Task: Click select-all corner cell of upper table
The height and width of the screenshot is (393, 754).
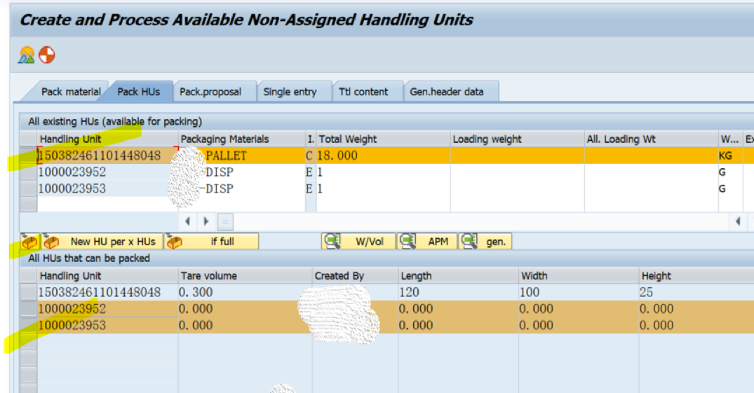Action: [28, 139]
